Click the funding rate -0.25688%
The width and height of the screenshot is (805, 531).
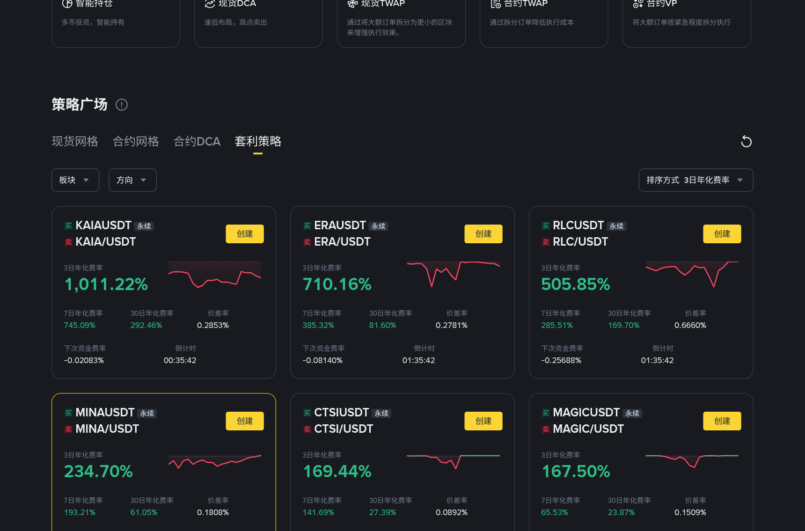point(561,361)
